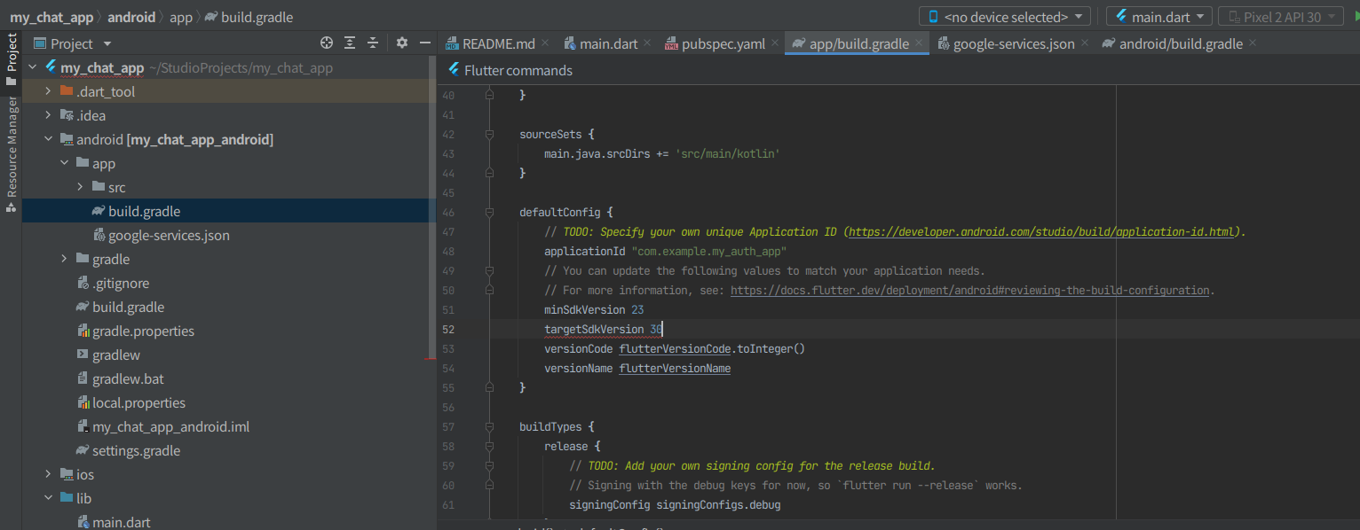Close the pubspec.yaml tab

pyautogui.click(x=774, y=43)
